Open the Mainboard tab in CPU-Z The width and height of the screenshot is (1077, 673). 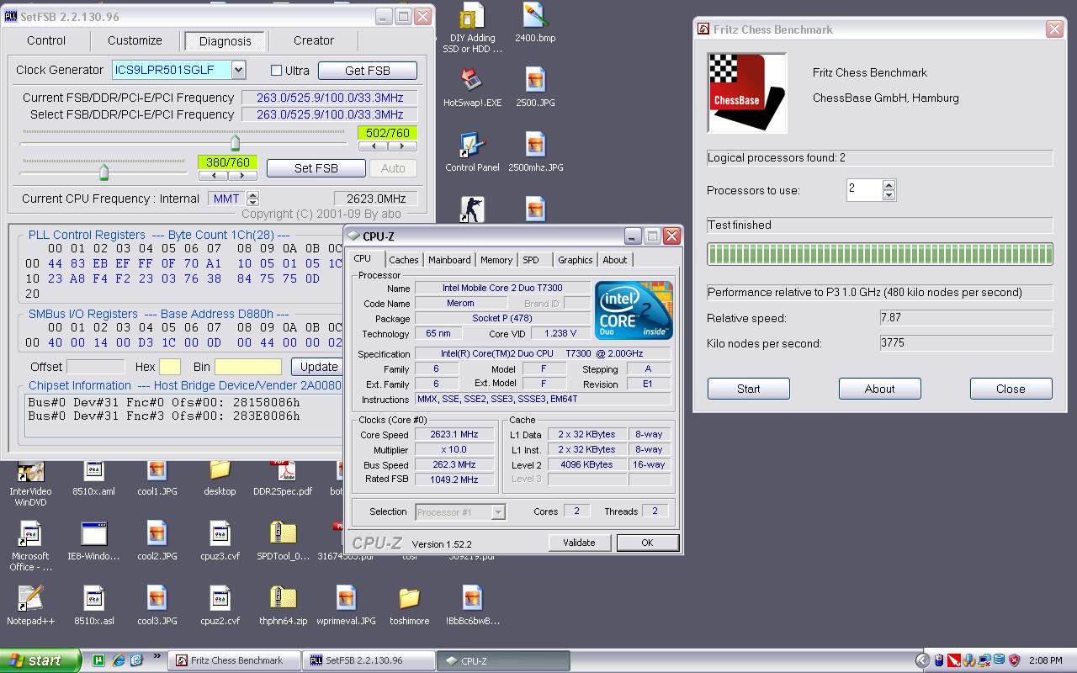(x=449, y=260)
